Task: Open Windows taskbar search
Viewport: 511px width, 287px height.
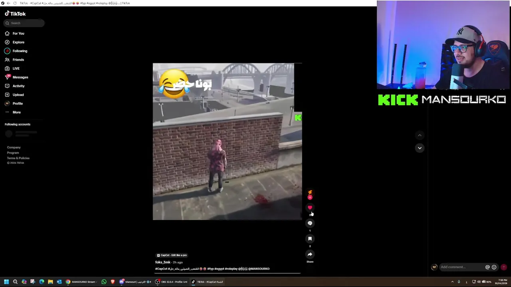Action: pos(15,282)
